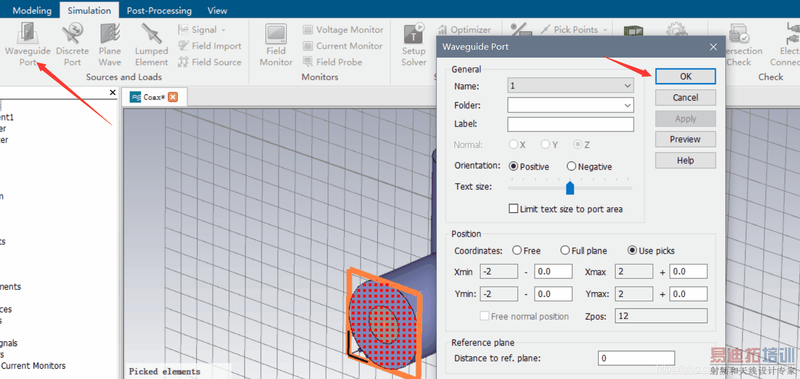This screenshot has height=379, width=800.
Task: Click the Label input field
Action: (x=570, y=124)
